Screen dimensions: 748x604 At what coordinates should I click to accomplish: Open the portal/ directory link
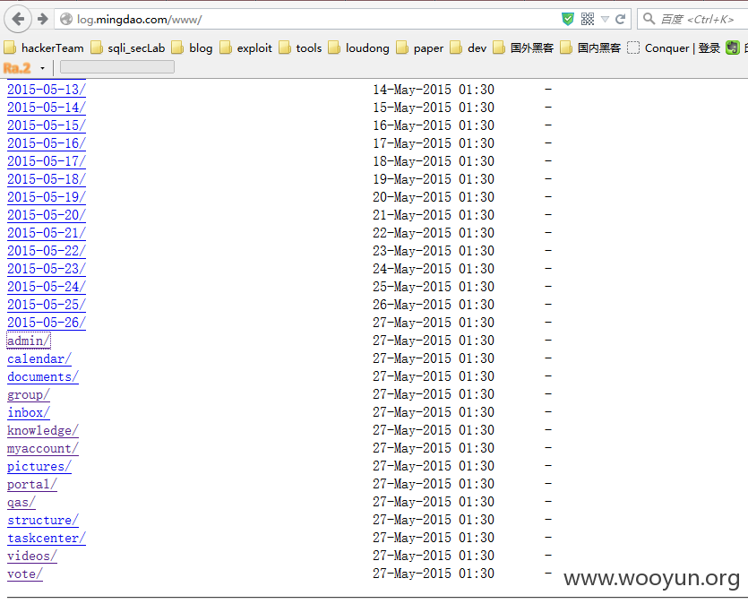pyautogui.click(x=32, y=484)
